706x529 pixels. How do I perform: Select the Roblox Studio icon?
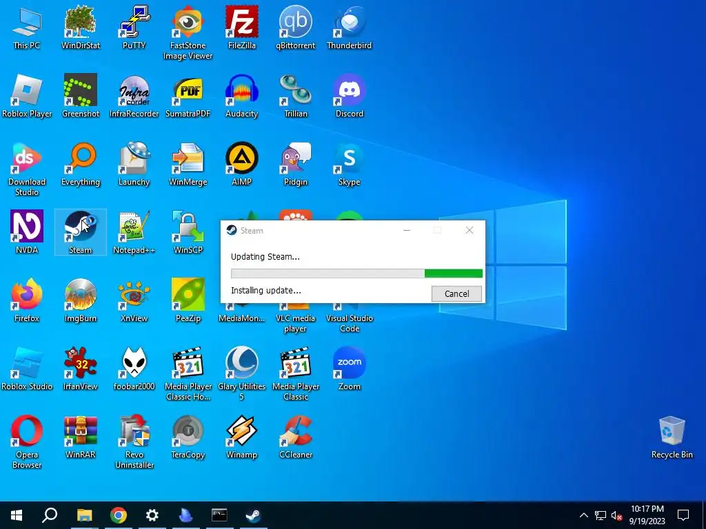coord(27,369)
